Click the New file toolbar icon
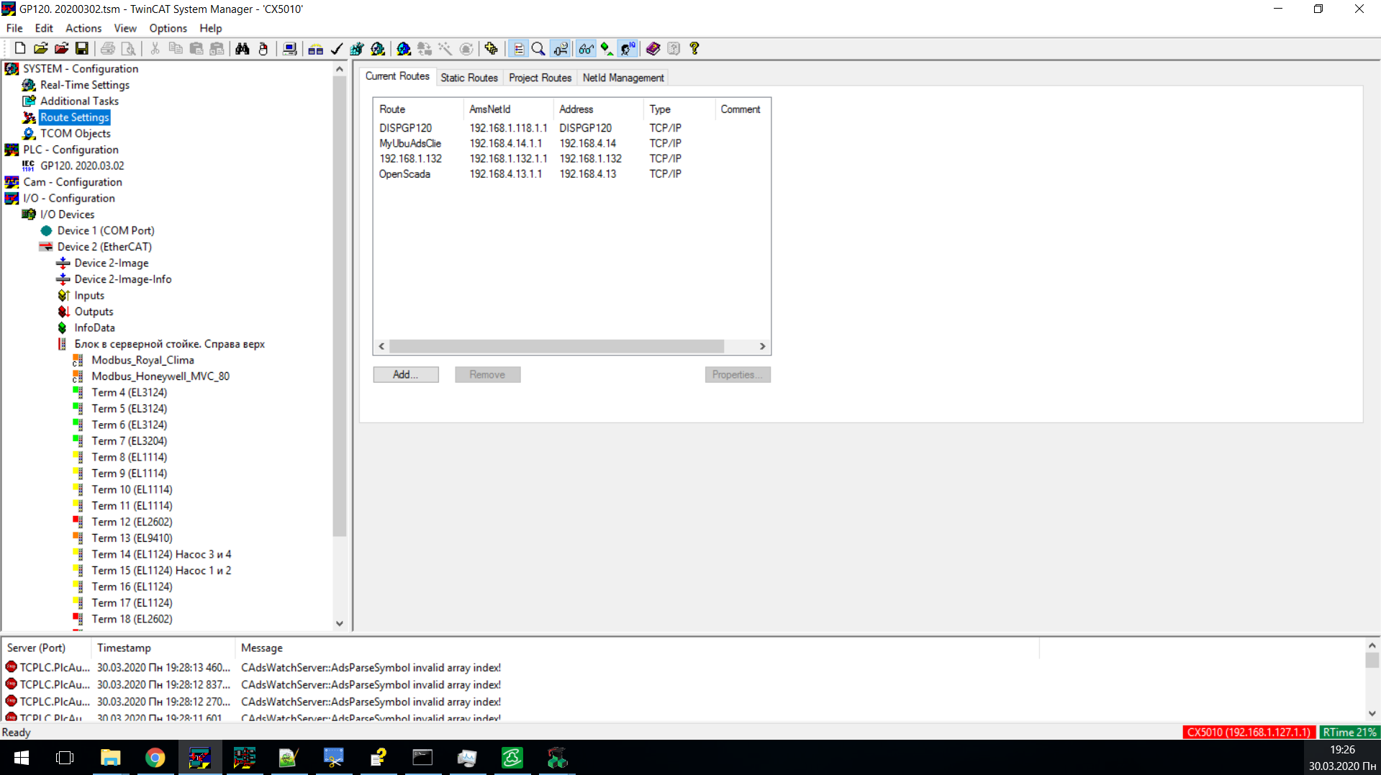 point(20,49)
